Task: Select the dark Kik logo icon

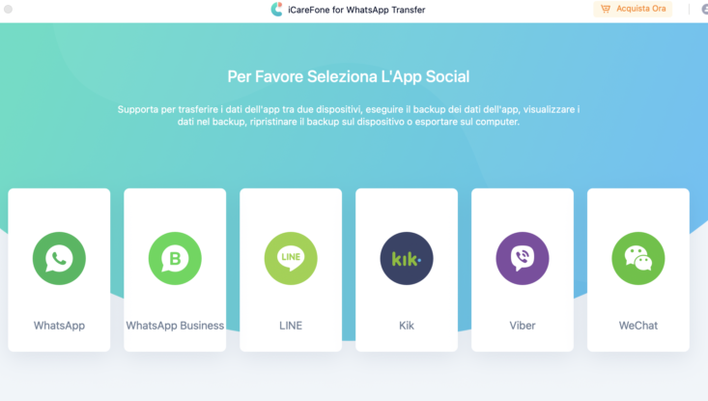Action: (x=407, y=258)
